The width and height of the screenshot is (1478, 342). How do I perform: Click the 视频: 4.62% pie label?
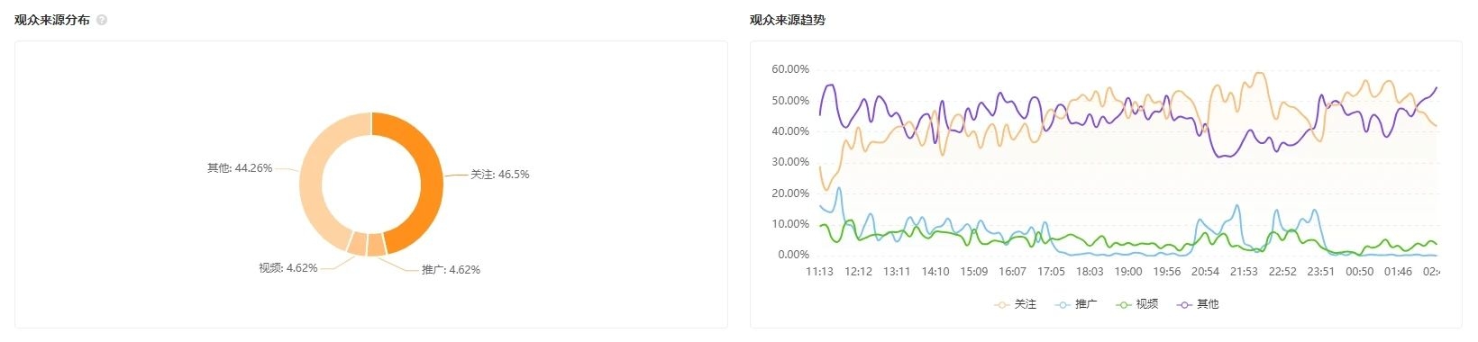(288, 268)
